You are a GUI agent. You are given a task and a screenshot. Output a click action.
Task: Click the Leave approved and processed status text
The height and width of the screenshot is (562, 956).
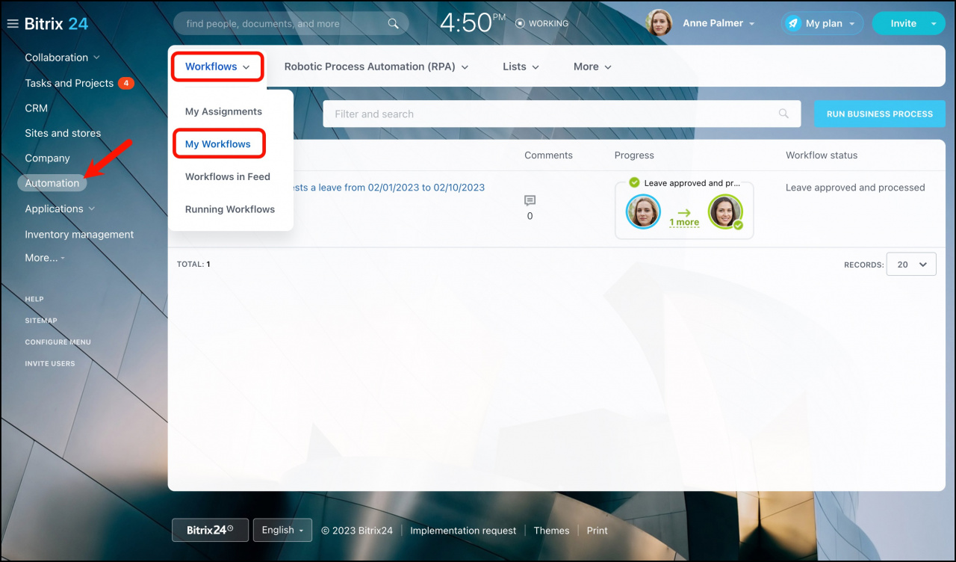855,188
